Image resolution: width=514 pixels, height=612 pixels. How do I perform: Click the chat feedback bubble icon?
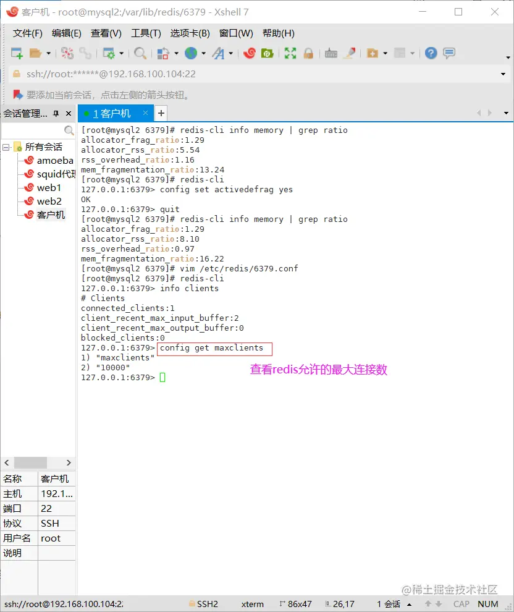[x=449, y=53]
